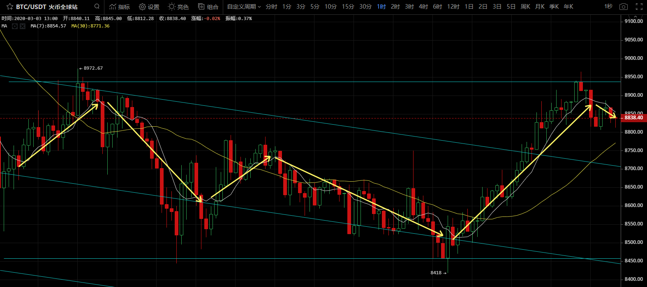
Task: Switch to the 10分 interval
Action: 330,7
